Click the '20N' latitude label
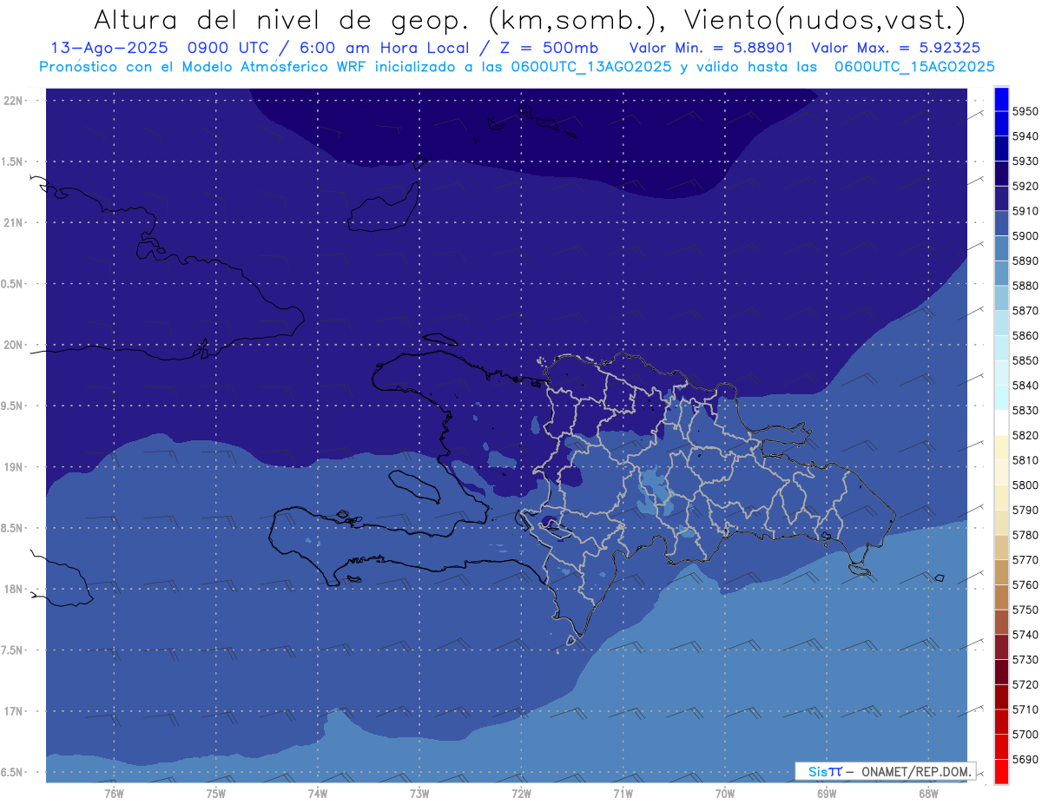Screen dimensions: 1042x805 14,346
